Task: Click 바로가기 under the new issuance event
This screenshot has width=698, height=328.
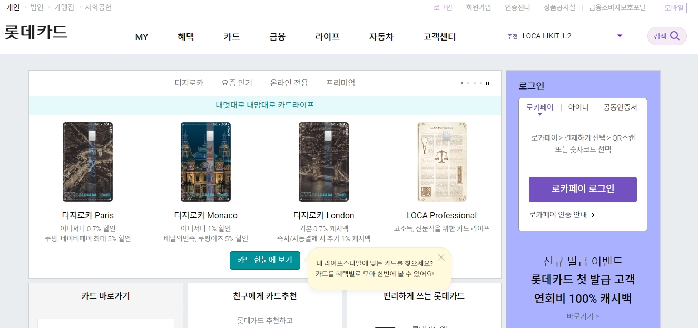Action: tap(583, 316)
